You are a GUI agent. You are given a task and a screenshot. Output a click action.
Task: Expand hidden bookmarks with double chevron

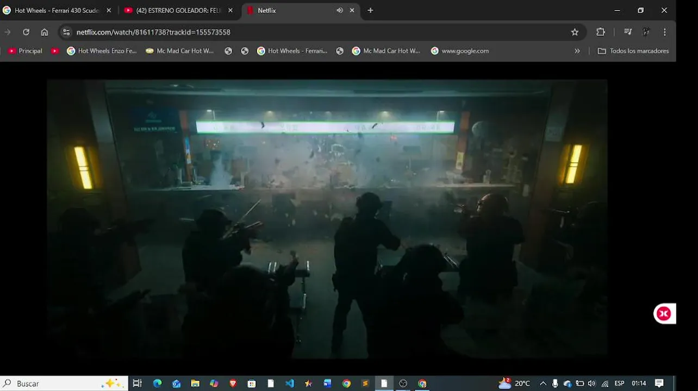point(577,51)
